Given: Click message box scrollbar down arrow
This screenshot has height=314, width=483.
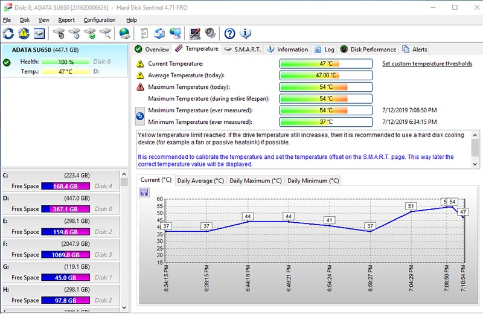Looking at the screenshot, I should click(x=475, y=164).
